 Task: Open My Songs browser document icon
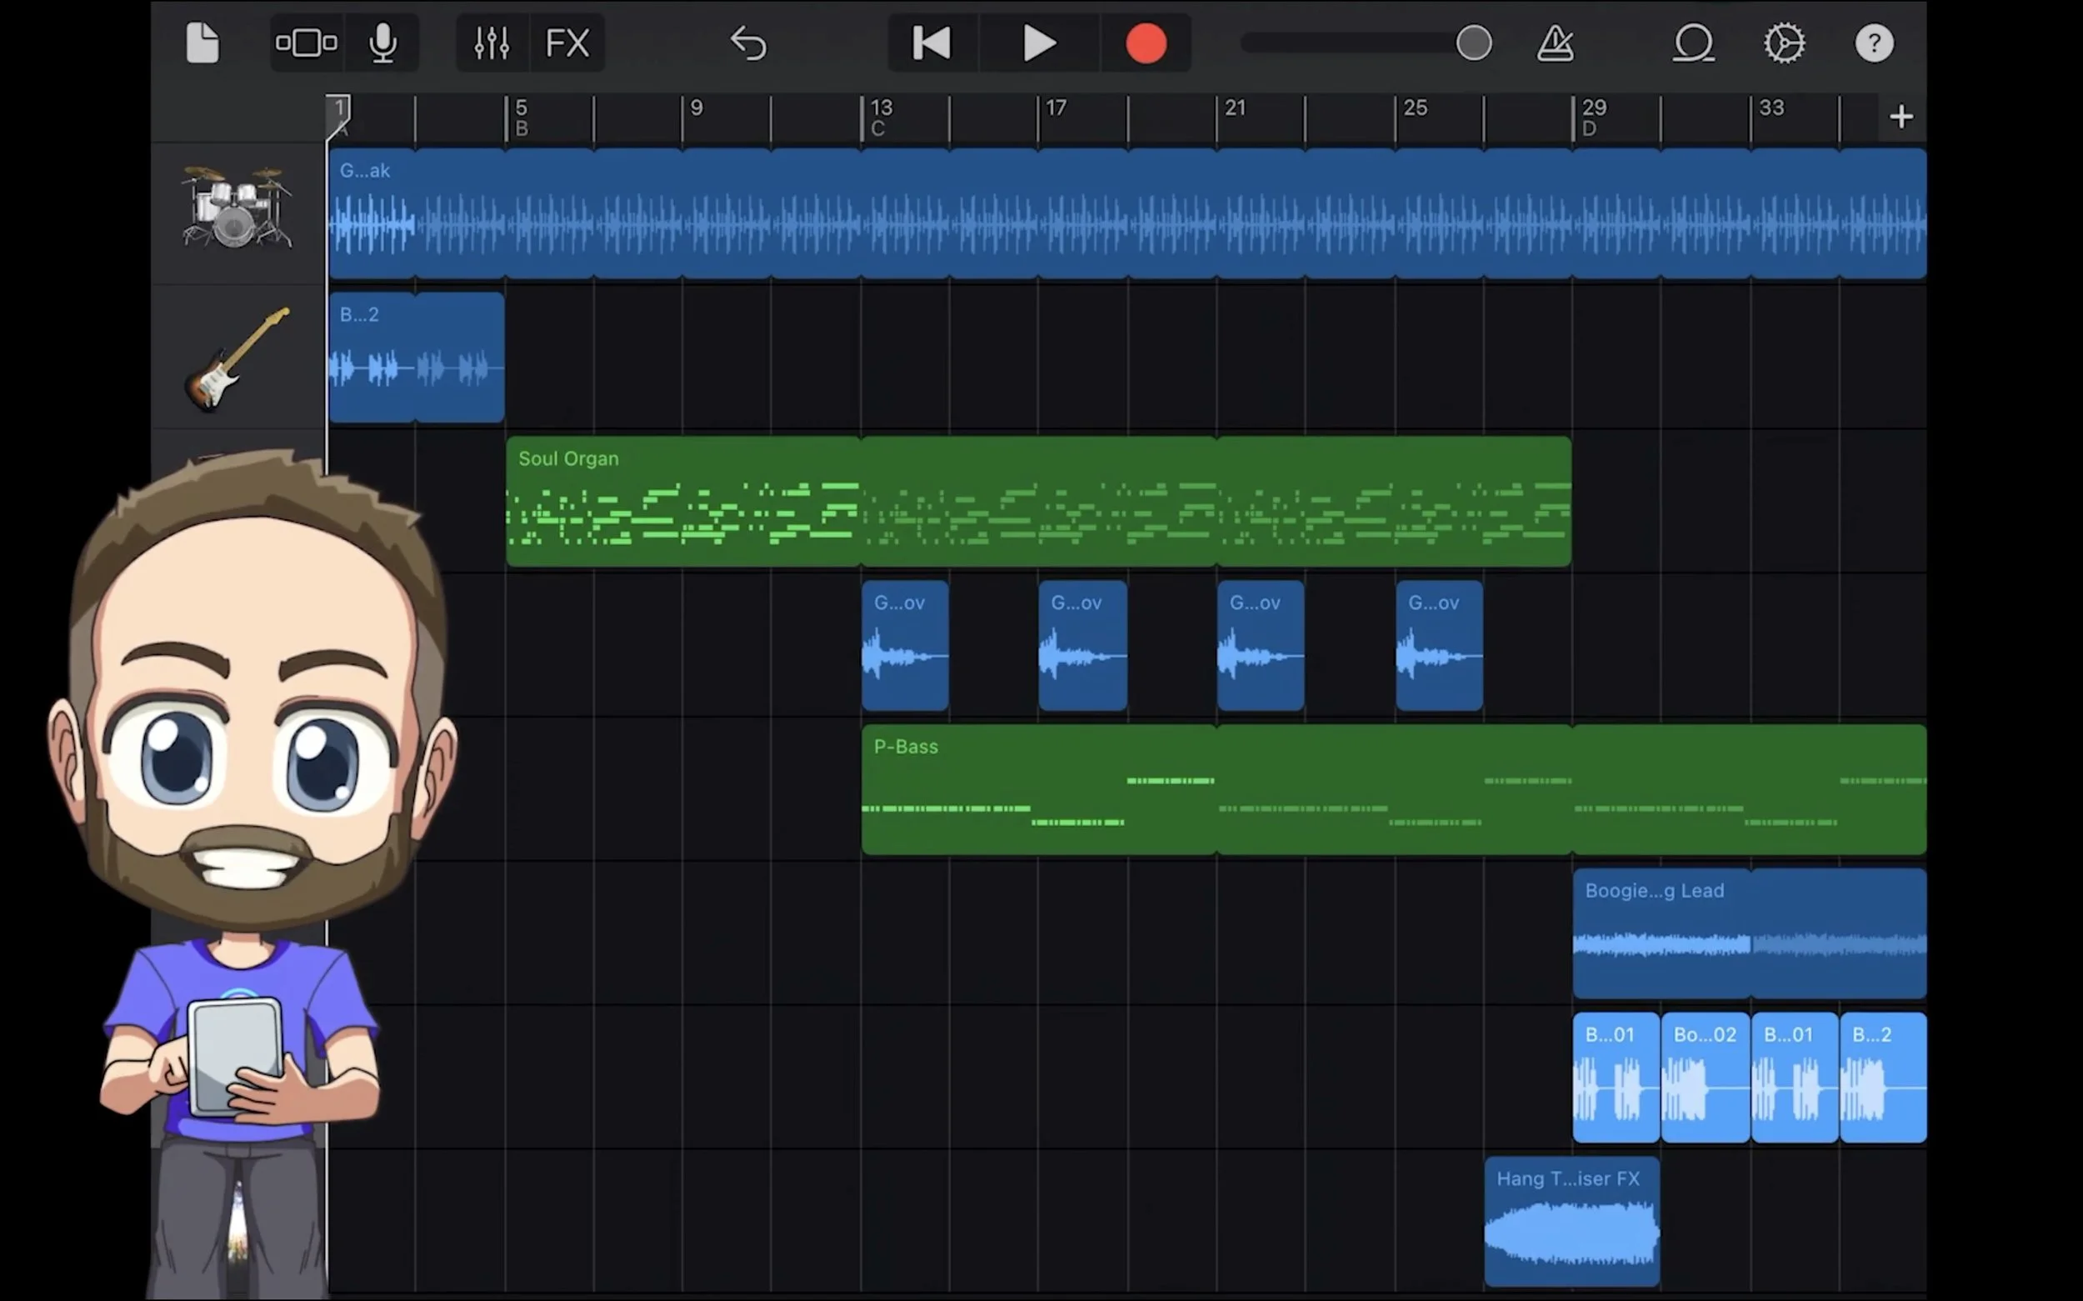[202, 43]
